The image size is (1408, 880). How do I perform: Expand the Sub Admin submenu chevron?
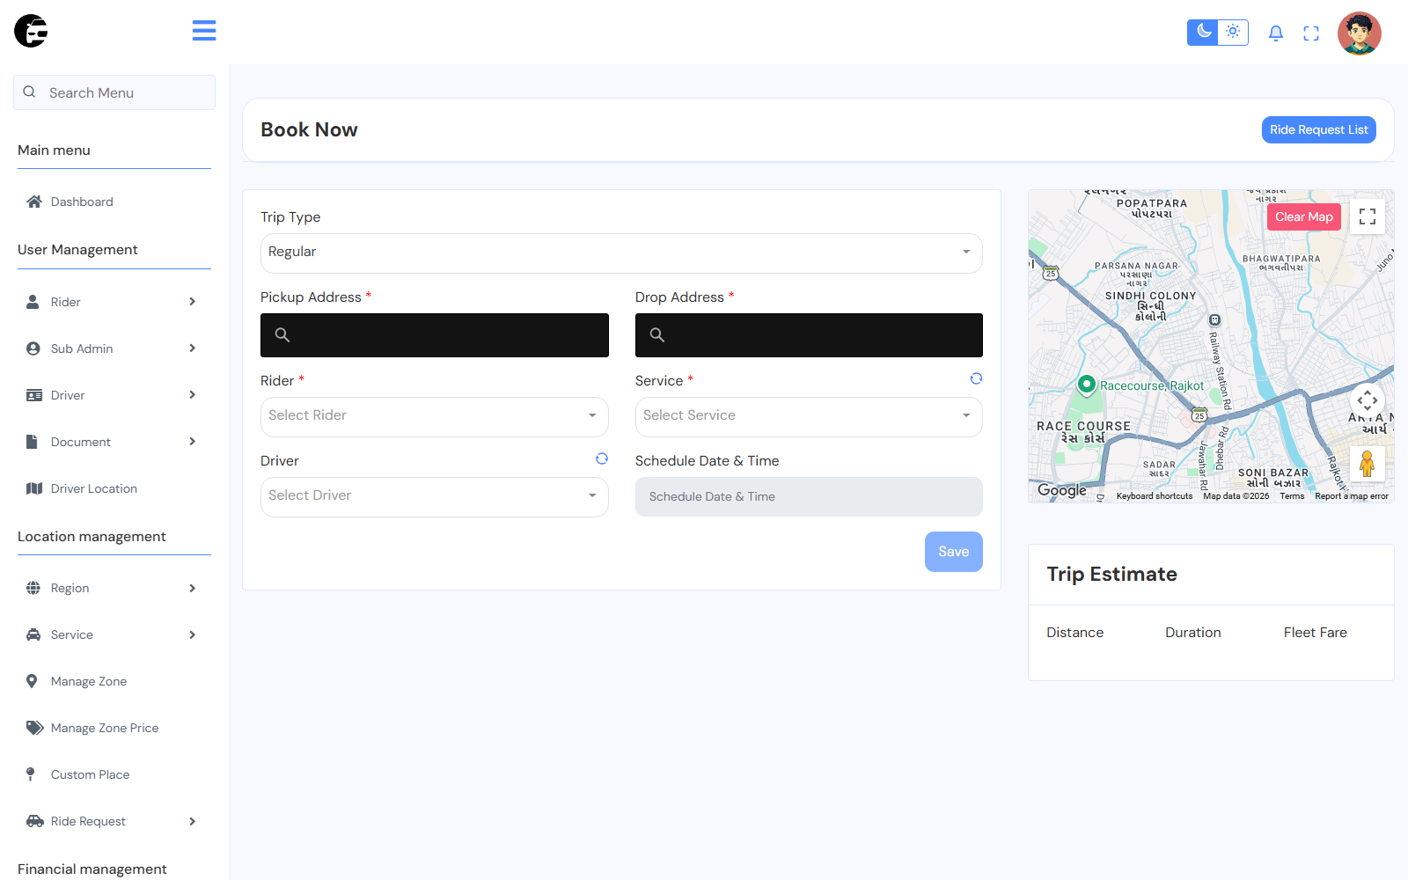pos(192,348)
